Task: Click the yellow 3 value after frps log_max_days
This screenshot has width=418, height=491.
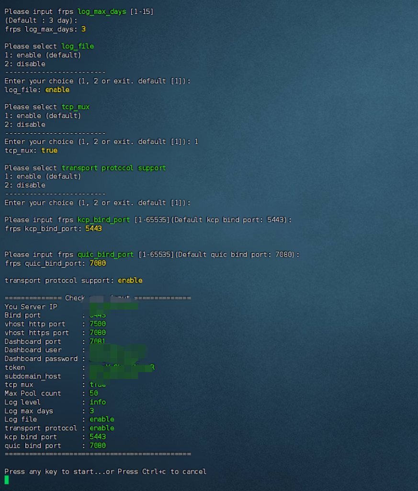Action: (x=83, y=29)
